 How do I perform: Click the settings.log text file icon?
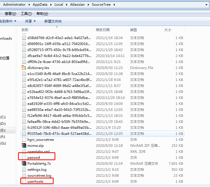[24, 169]
